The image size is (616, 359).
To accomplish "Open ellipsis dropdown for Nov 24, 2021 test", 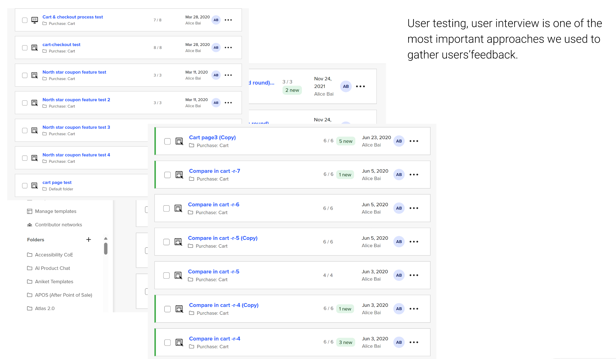I will 360,86.
